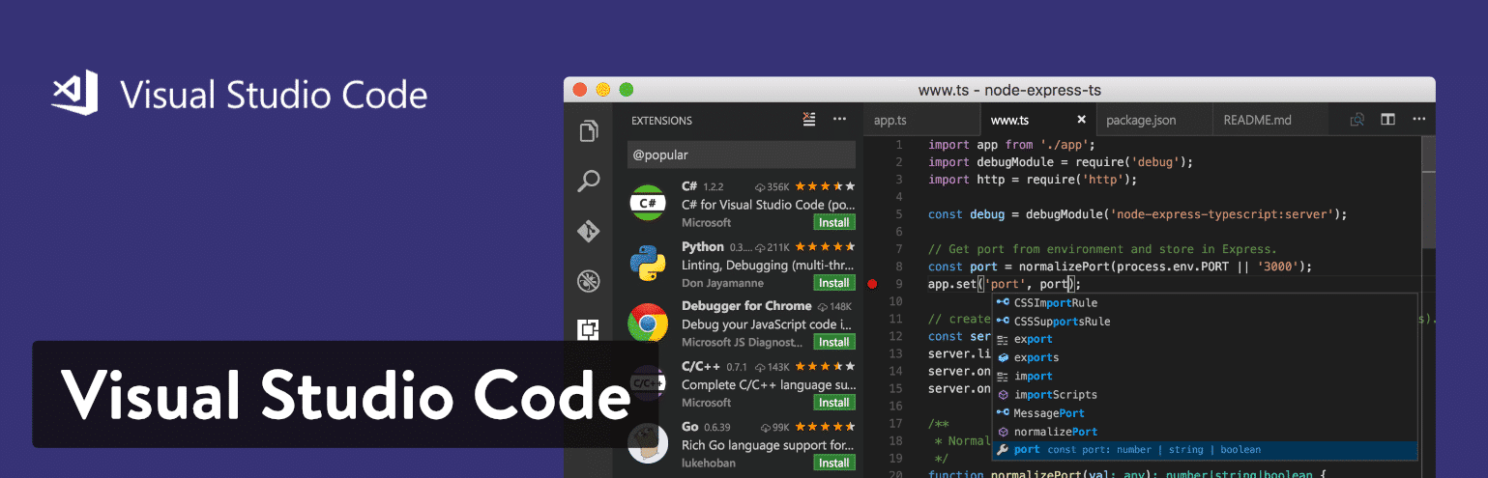The width and height of the screenshot is (1488, 478).
Task: Install the C# extension
Action: pos(833,223)
